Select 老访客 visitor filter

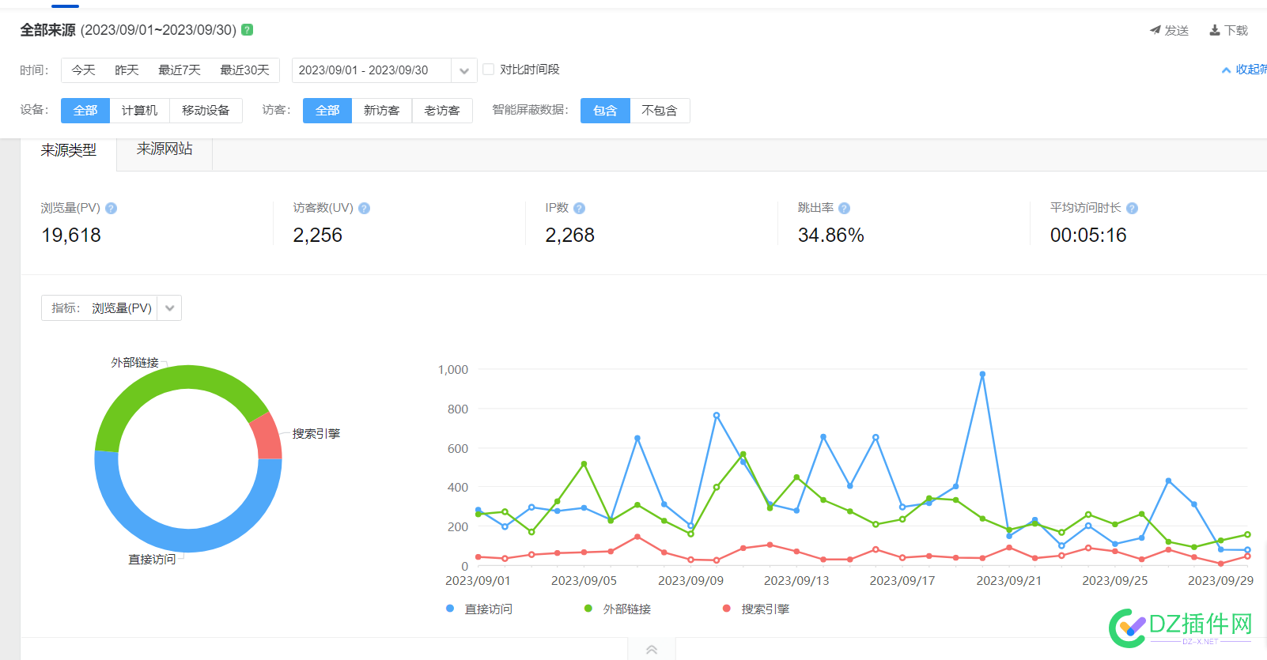[x=442, y=111]
